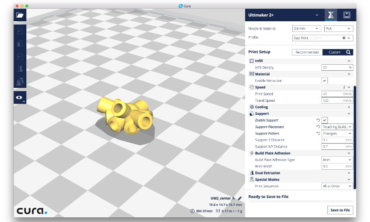Select the Per Model Settings tool
This screenshot has height=222, width=370.
(x=20, y=81)
